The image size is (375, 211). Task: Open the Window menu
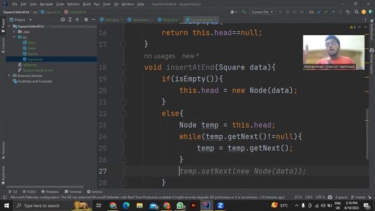(128, 4)
